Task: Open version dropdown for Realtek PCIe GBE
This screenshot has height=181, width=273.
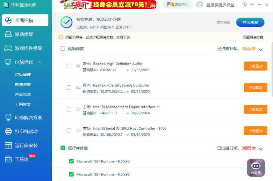Action: click(x=127, y=92)
